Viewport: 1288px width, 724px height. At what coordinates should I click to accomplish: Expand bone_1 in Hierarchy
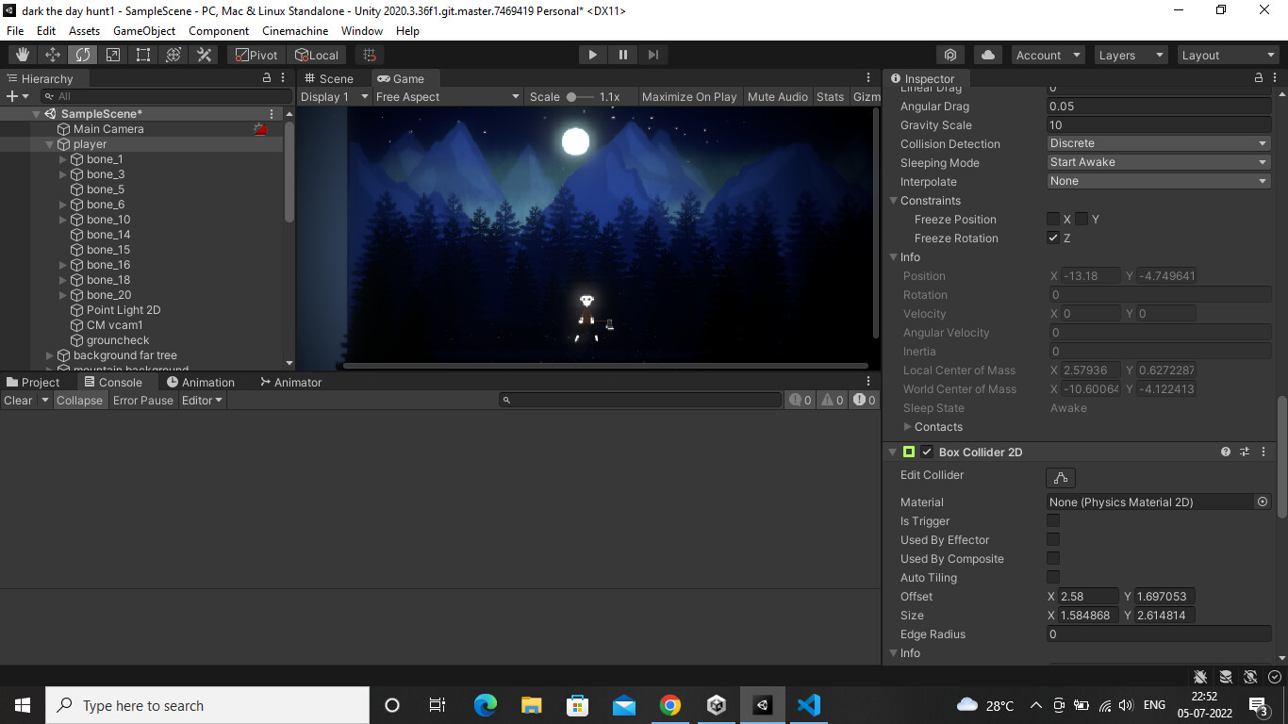pos(63,159)
